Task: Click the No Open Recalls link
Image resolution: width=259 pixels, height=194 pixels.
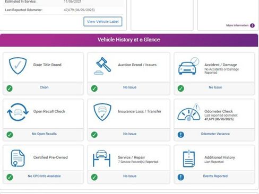Action: (x=44, y=134)
